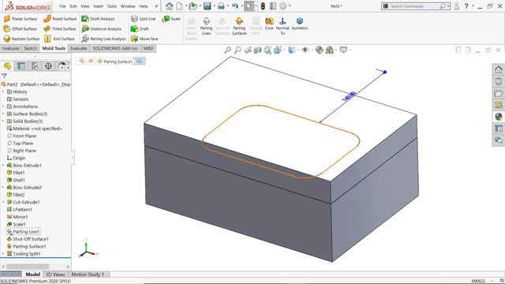Select Top Plane in feature tree

tap(20, 144)
